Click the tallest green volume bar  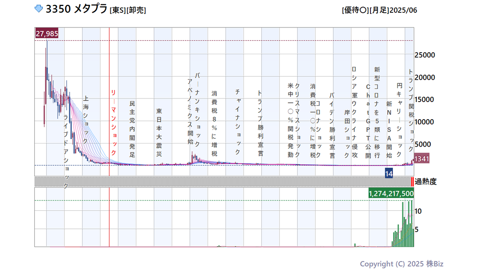click(x=411, y=223)
